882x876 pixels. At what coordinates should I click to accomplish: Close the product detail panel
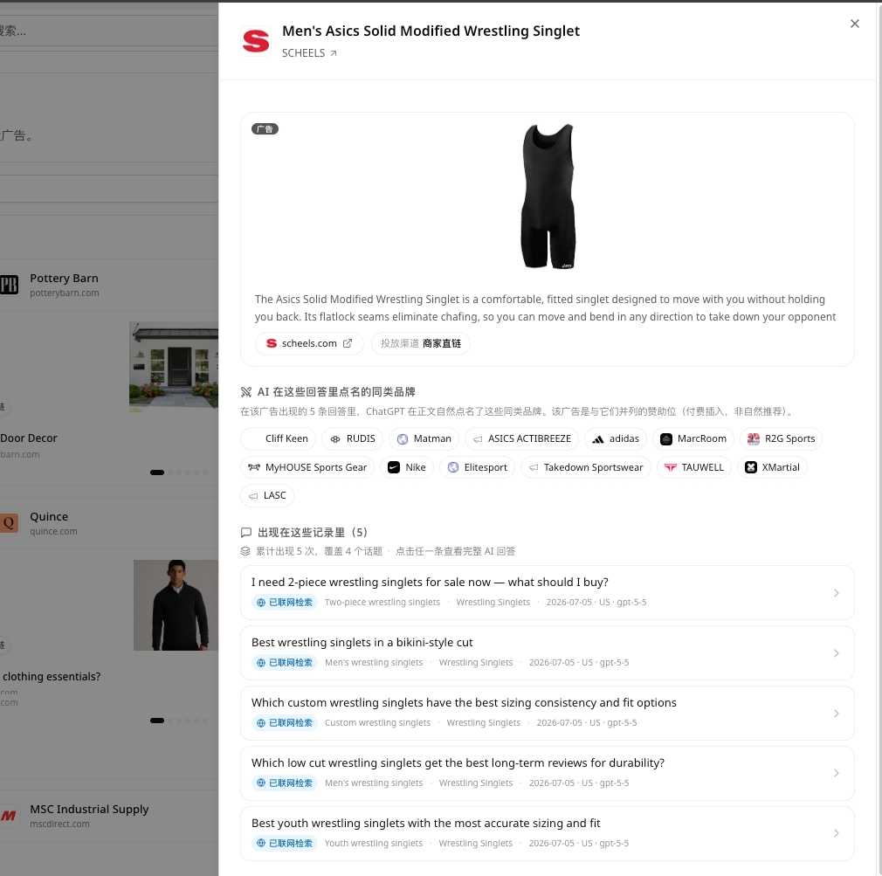pos(854,24)
